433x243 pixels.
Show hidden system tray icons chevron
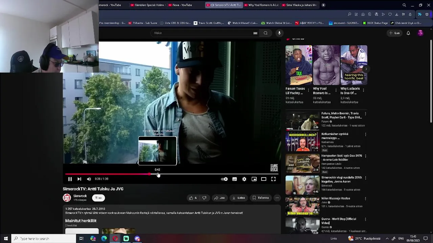(x=387, y=239)
